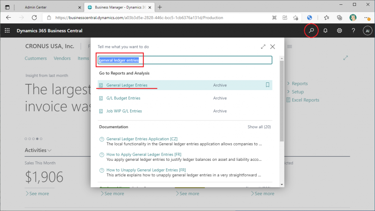The height and width of the screenshot is (211, 375).
Task: Click the help question mark icon
Action: 353,31
